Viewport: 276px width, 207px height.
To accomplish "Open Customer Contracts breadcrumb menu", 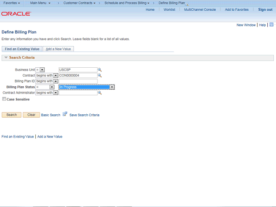I will [x=79, y=3].
